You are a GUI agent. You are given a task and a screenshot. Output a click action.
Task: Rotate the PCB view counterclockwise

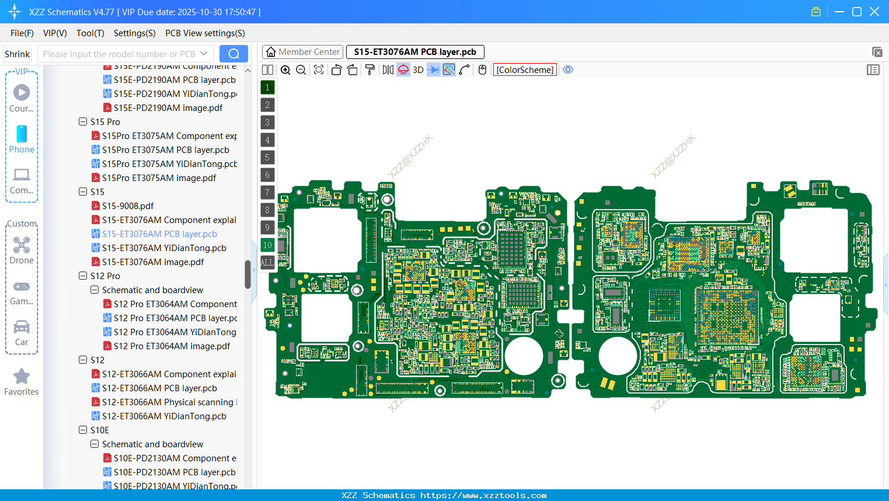pyautogui.click(x=336, y=69)
